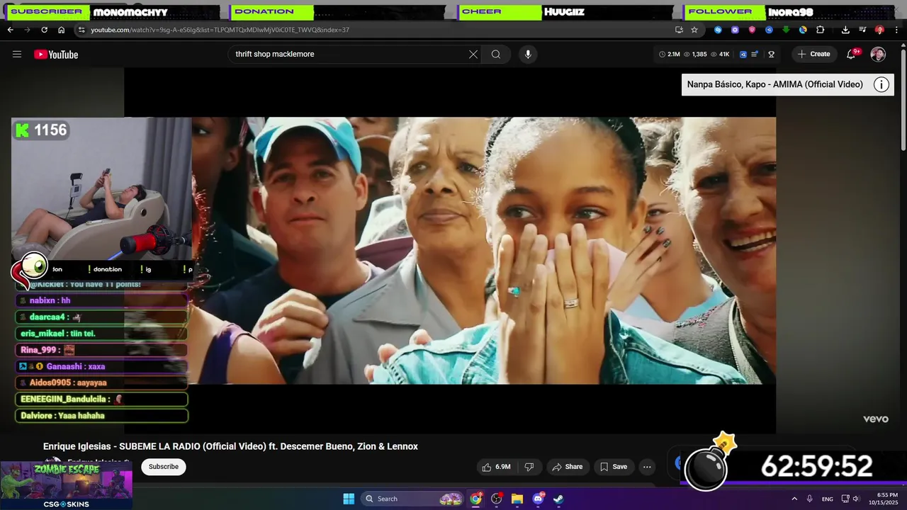907x510 pixels.
Task: Go to the YouTube home logo
Action: pyautogui.click(x=56, y=55)
